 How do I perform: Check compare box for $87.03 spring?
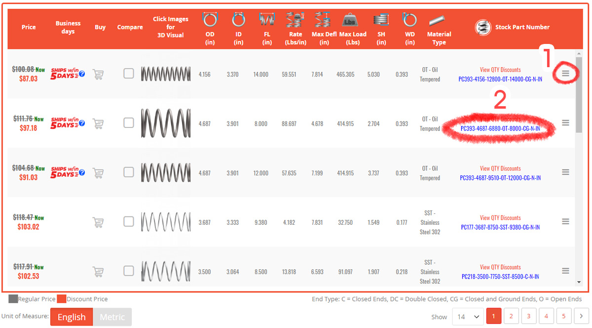point(129,74)
